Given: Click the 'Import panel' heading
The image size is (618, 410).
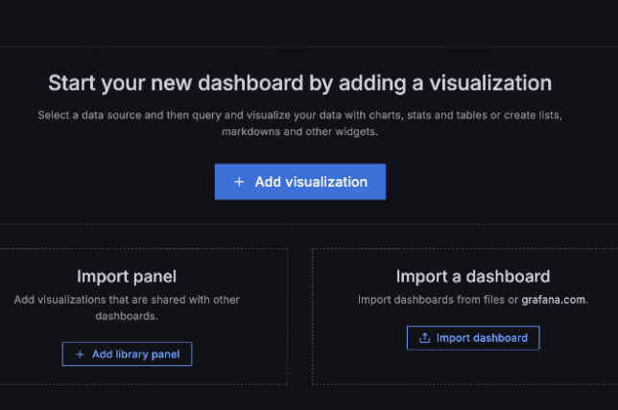Looking at the screenshot, I should 127,277.
